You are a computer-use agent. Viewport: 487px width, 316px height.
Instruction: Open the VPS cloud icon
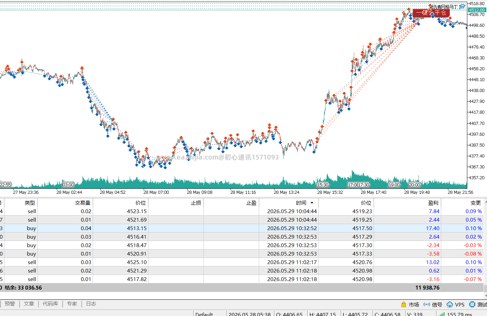tap(450, 304)
